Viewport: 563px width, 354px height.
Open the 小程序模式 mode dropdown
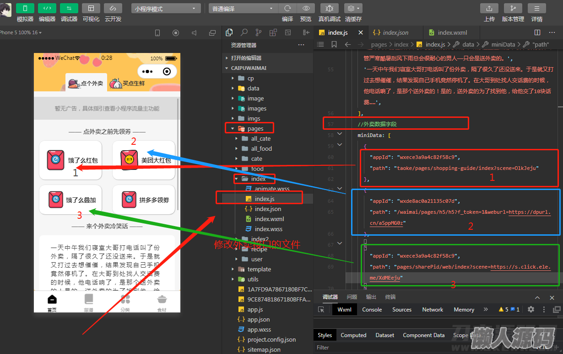[166, 9]
